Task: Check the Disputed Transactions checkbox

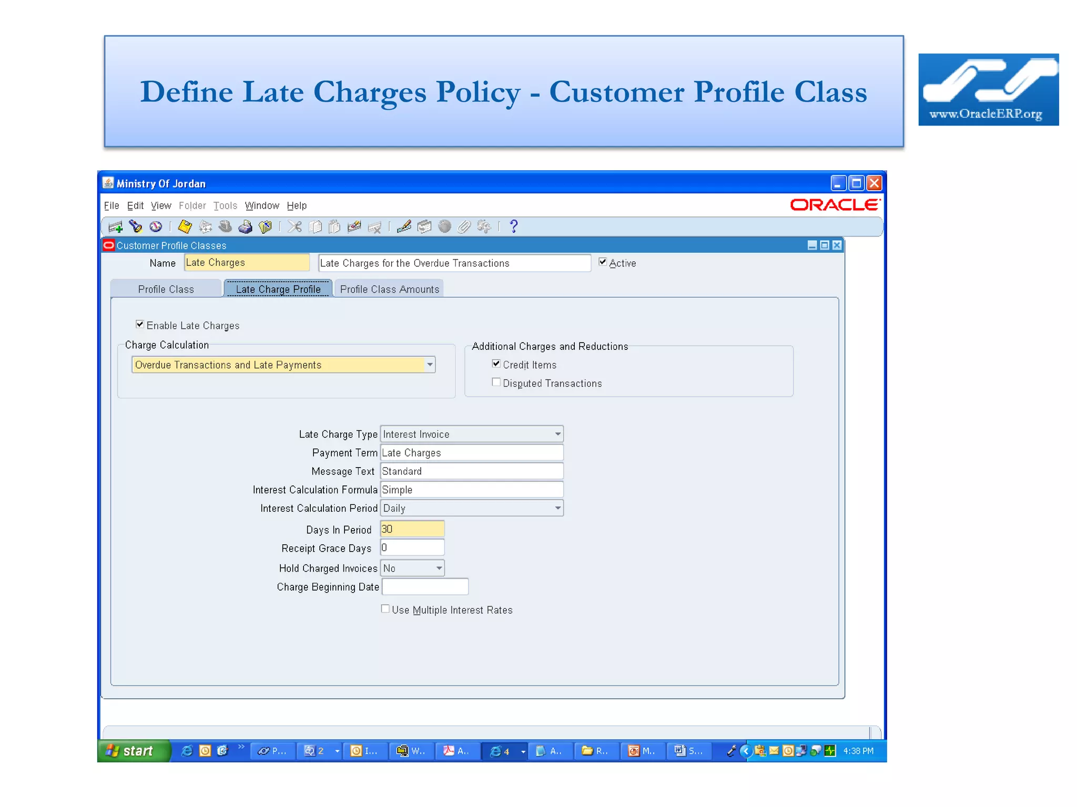Action: (x=496, y=382)
